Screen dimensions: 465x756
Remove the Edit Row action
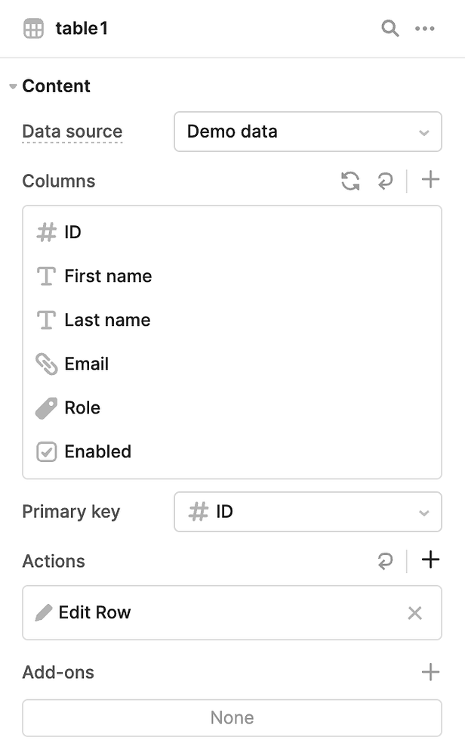pyautogui.click(x=414, y=613)
